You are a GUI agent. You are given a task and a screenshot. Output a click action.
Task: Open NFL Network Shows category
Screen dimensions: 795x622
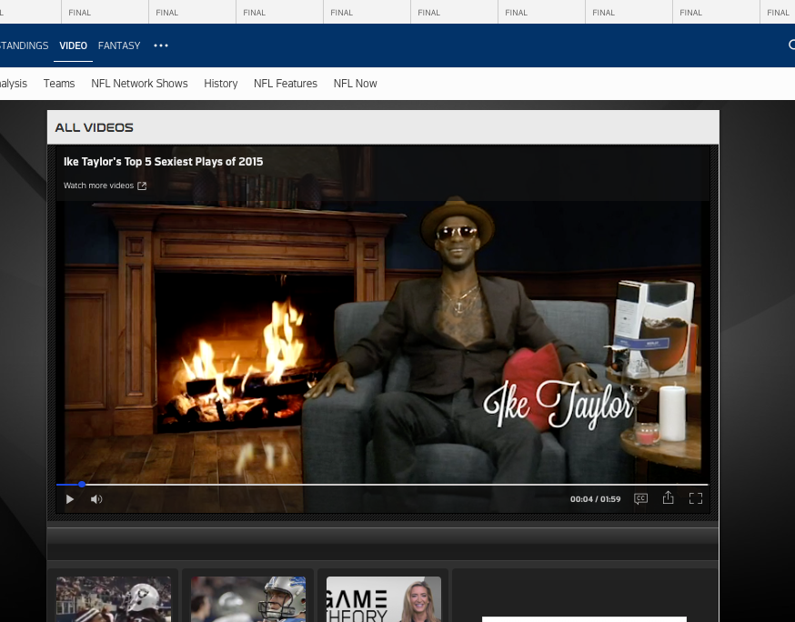139,84
